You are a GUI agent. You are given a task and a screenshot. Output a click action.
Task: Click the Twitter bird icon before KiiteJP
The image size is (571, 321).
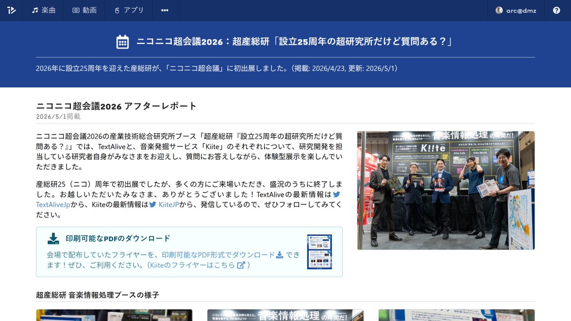[153, 204]
